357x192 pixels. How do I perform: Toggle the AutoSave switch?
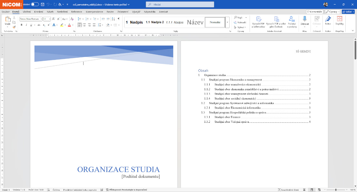tap(35, 5)
